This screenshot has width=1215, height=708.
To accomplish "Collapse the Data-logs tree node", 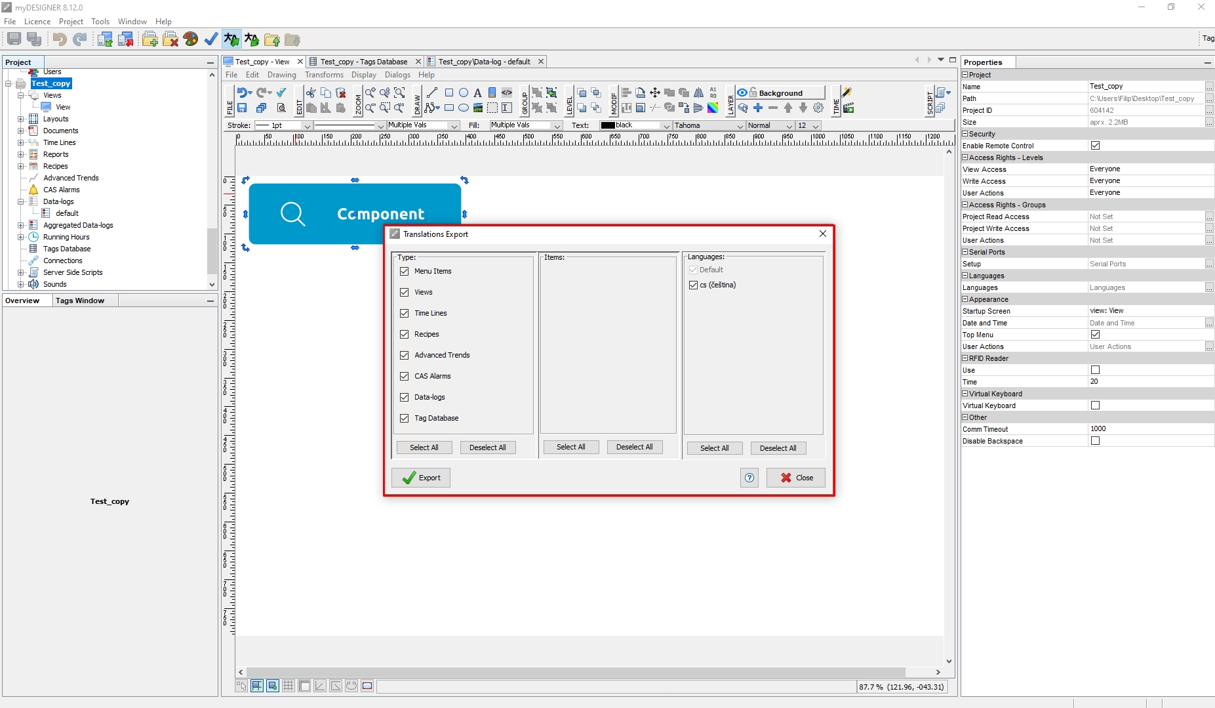I will (x=20, y=201).
